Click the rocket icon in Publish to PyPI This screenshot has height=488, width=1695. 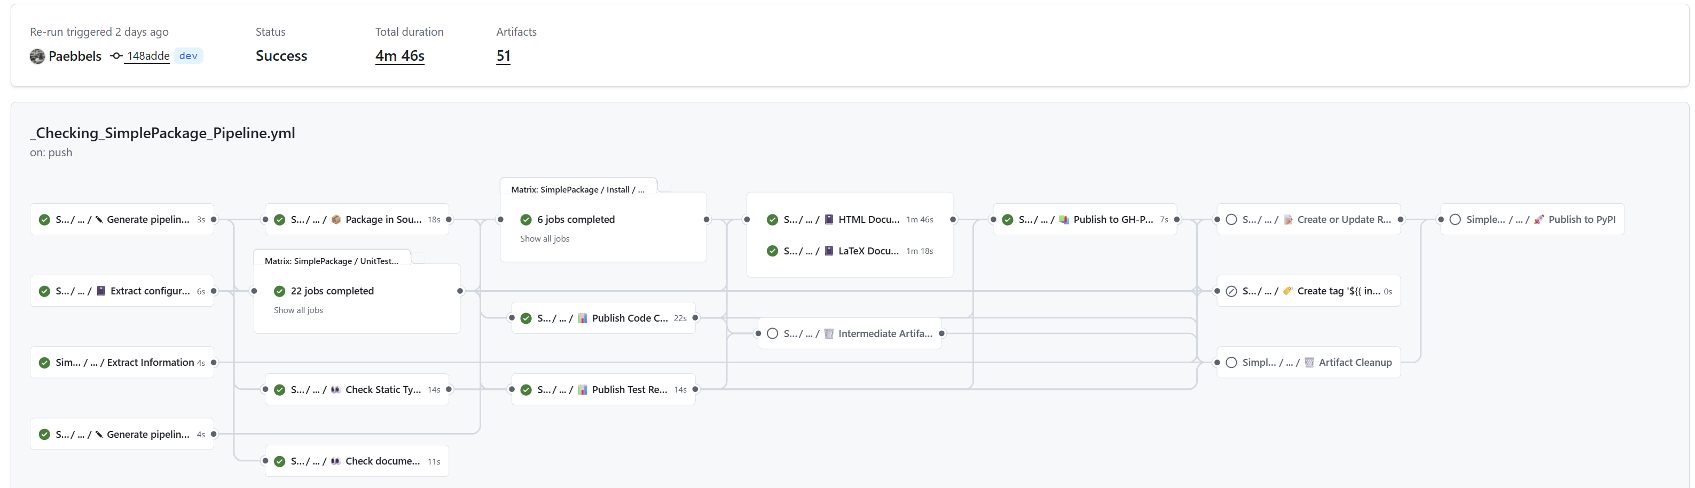[x=1539, y=219]
